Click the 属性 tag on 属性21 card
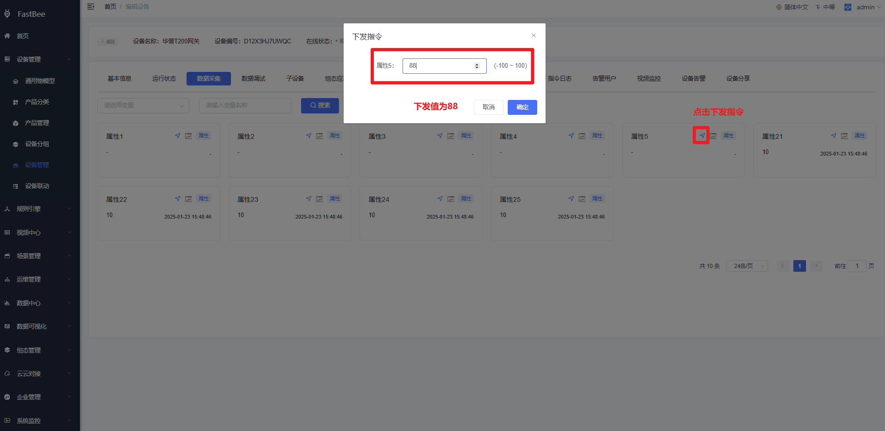Image resolution: width=885 pixels, height=431 pixels. coord(860,136)
